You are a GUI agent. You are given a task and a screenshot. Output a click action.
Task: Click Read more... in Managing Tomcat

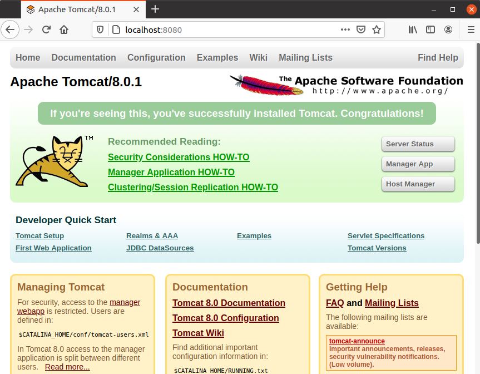pos(67,367)
